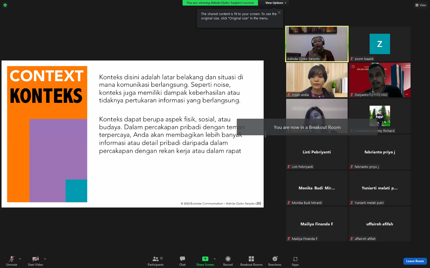Select febrianto priyo j's participant tile
Screen dimensions: 430x268
[380, 152]
